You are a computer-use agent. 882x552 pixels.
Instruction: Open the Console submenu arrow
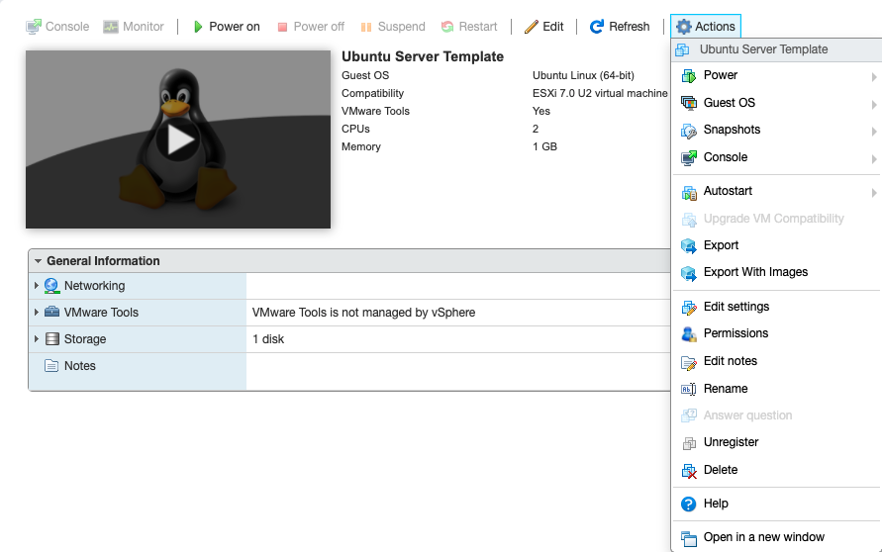point(873,159)
